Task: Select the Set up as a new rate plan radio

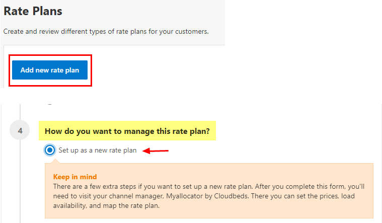Action: (x=50, y=150)
